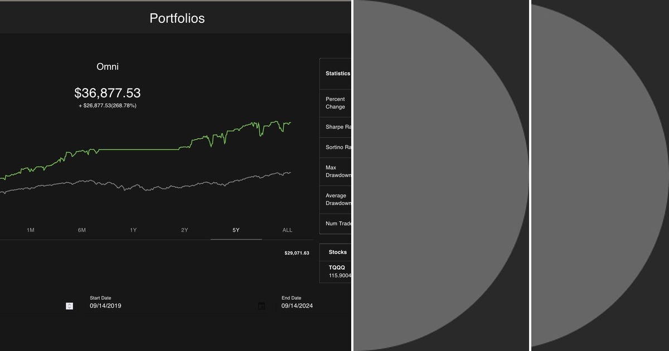The image size is (669, 351).
Task: Open the Statistics panel header
Action: pos(337,73)
